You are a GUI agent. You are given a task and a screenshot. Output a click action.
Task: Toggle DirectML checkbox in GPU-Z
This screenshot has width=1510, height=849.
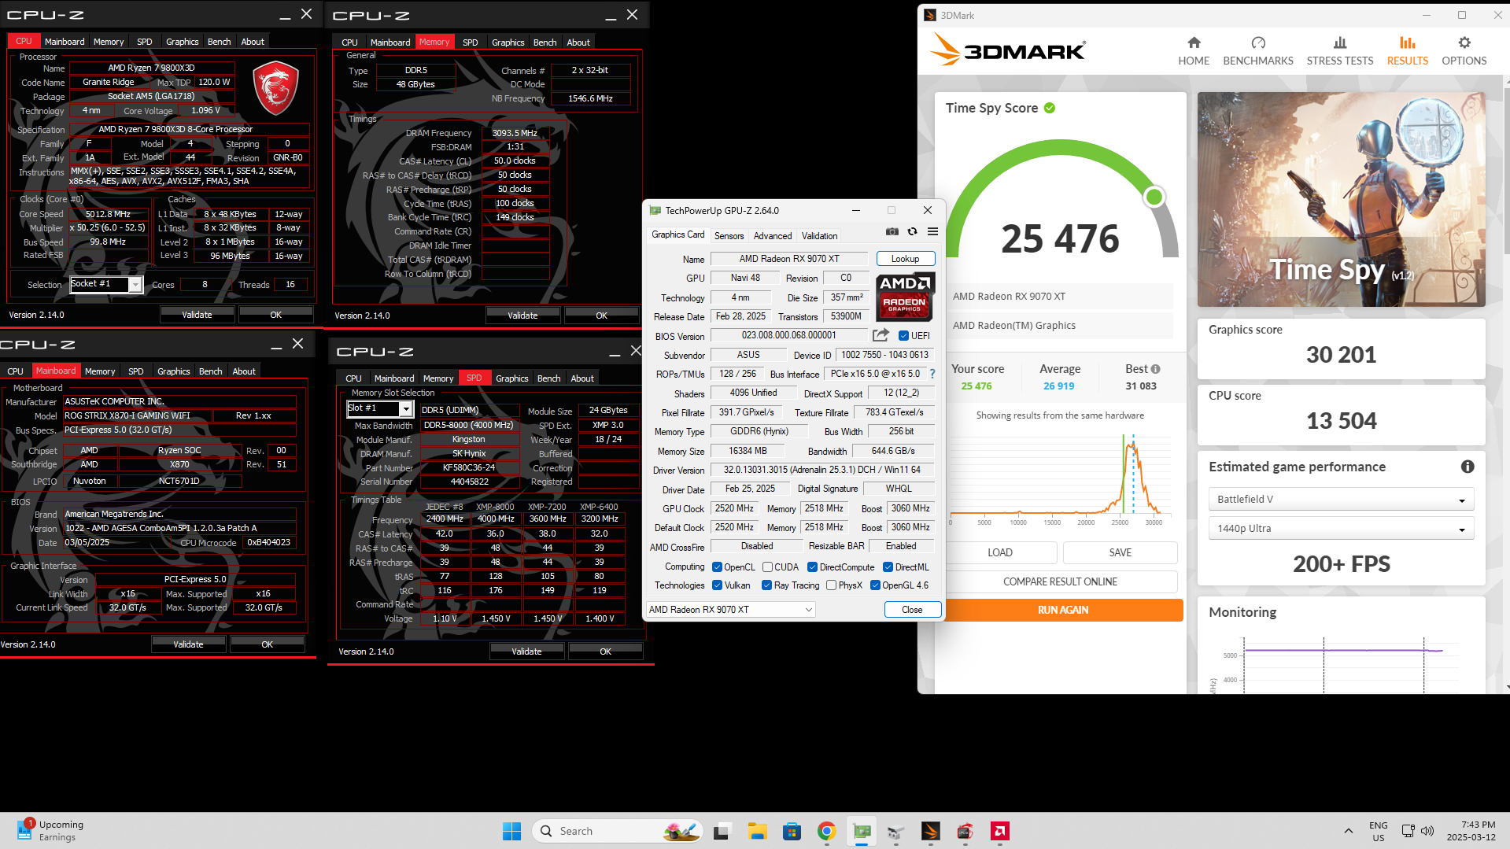click(888, 567)
